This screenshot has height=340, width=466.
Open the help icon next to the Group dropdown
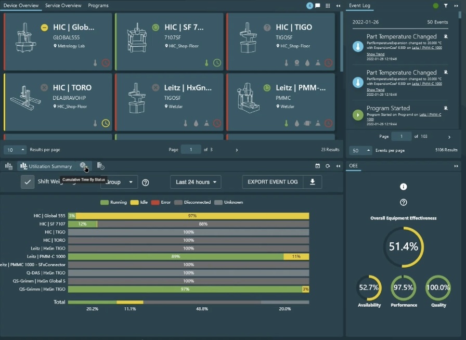pyautogui.click(x=145, y=182)
